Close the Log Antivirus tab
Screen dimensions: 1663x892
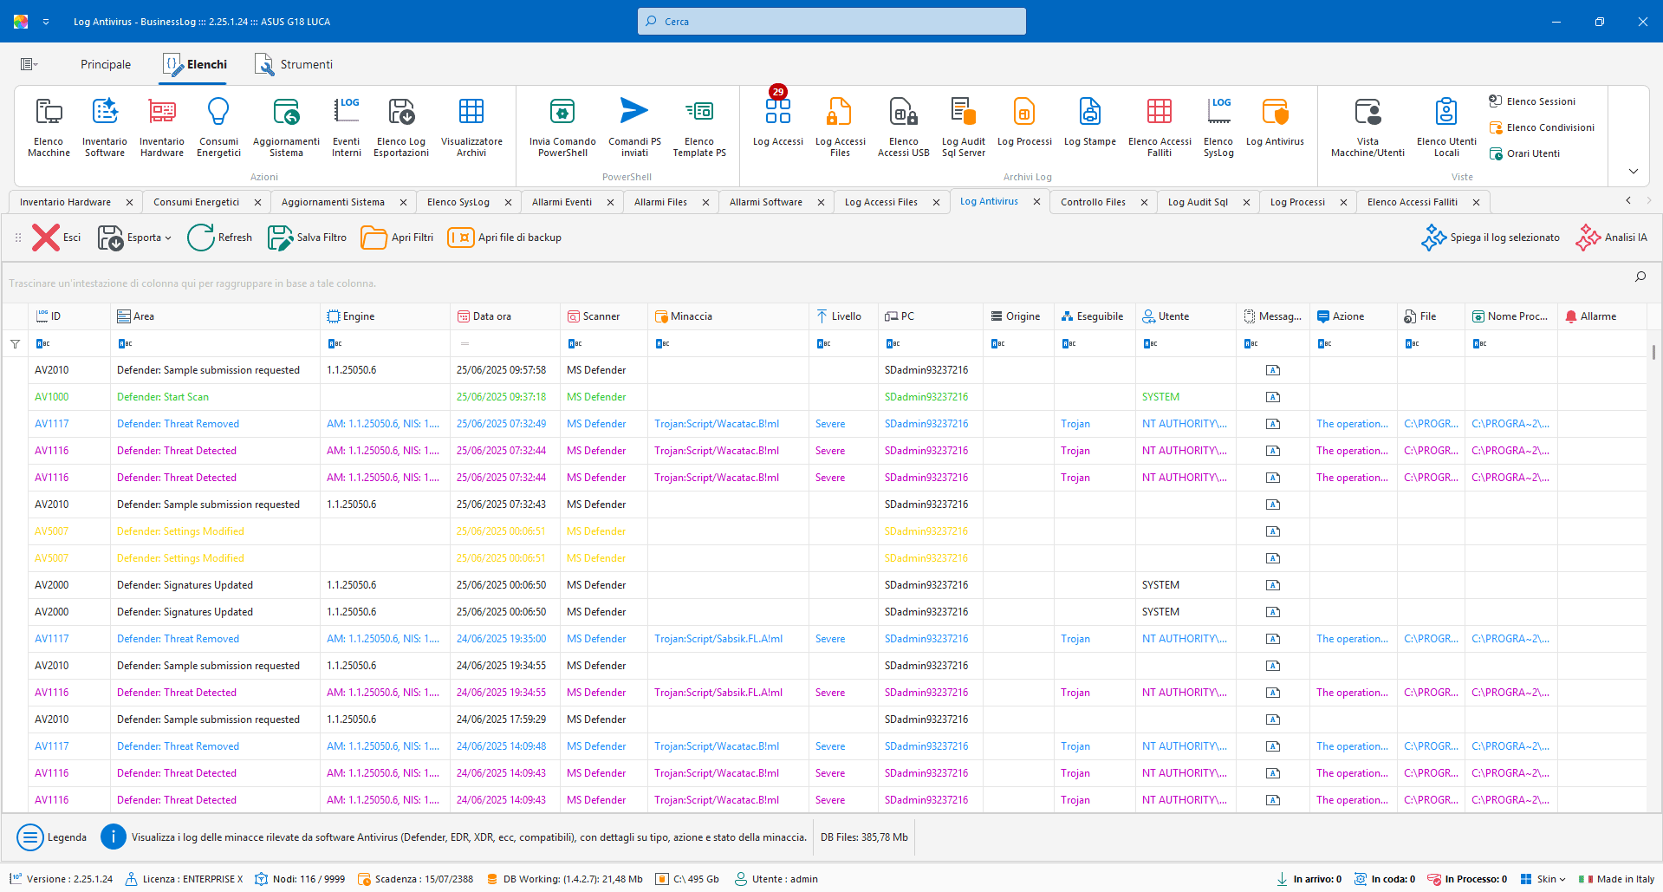[1036, 201]
